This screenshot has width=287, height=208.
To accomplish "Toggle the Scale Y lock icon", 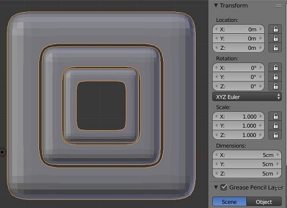I will click(x=275, y=125).
